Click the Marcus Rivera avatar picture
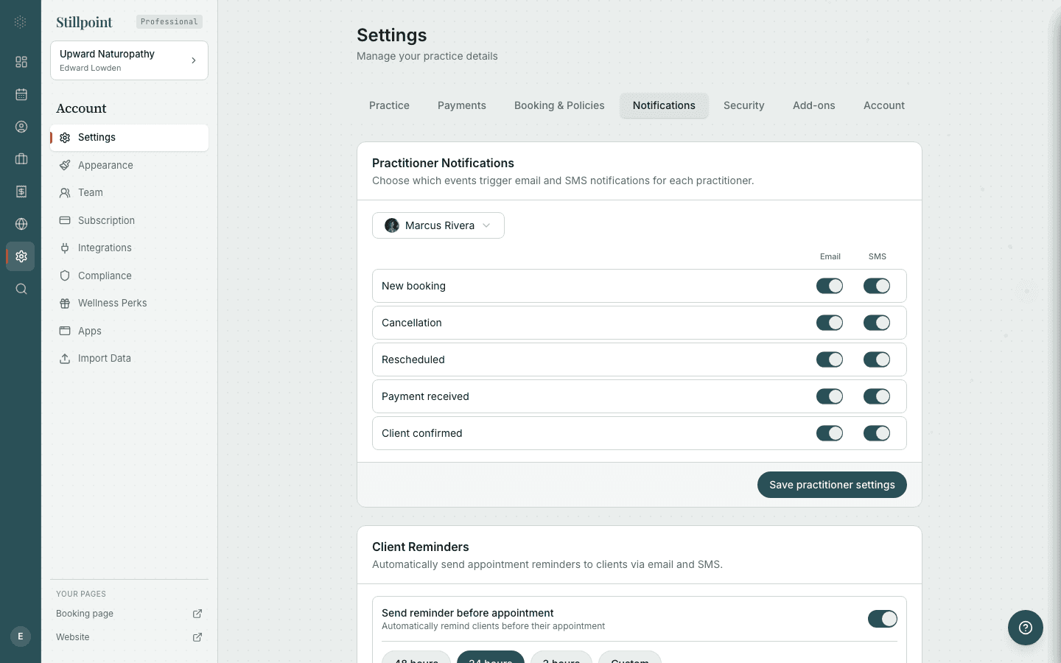Viewport: 1061px width, 663px height. click(392, 225)
